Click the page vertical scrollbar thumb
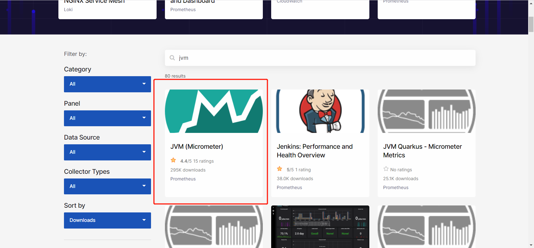 click(x=531, y=24)
